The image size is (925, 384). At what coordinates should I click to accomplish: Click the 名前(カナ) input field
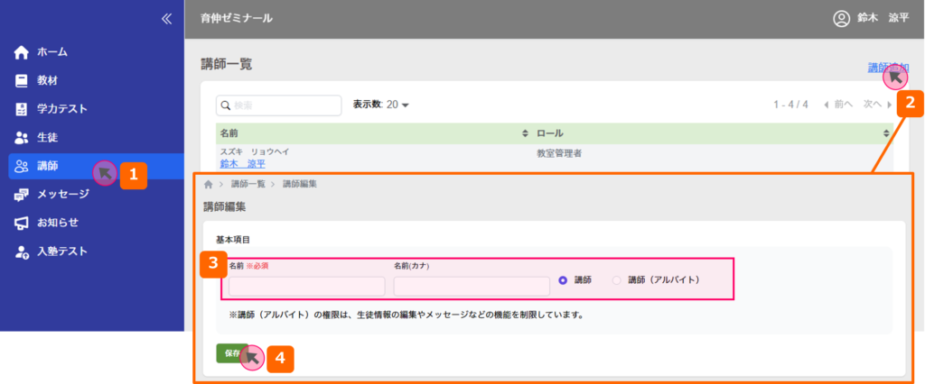[472, 287]
